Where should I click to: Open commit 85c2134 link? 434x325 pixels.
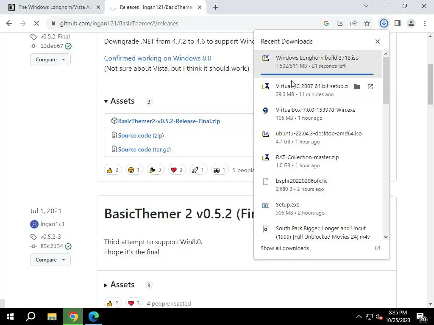tap(51, 246)
